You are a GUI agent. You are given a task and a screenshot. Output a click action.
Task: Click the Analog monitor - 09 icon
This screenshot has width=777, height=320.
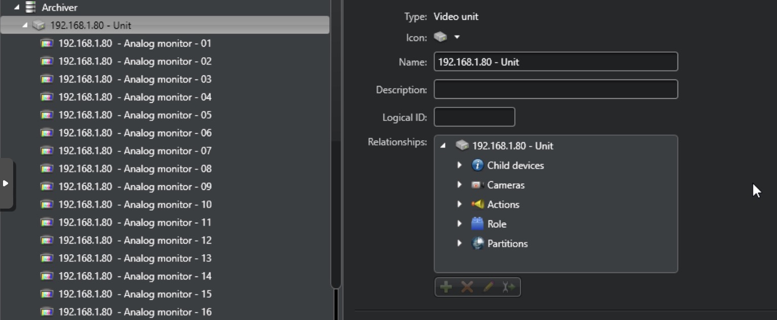[47, 186]
